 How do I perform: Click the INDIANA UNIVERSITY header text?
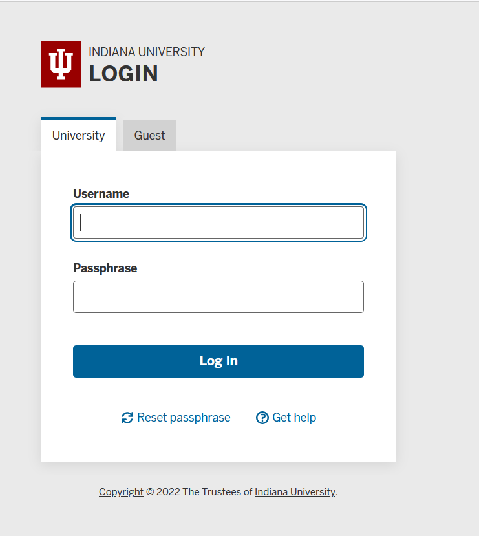tap(146, 52)
